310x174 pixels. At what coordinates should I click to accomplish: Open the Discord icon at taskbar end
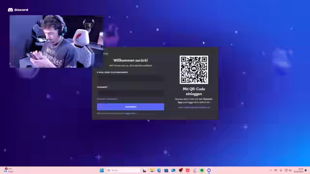[209, 170]
